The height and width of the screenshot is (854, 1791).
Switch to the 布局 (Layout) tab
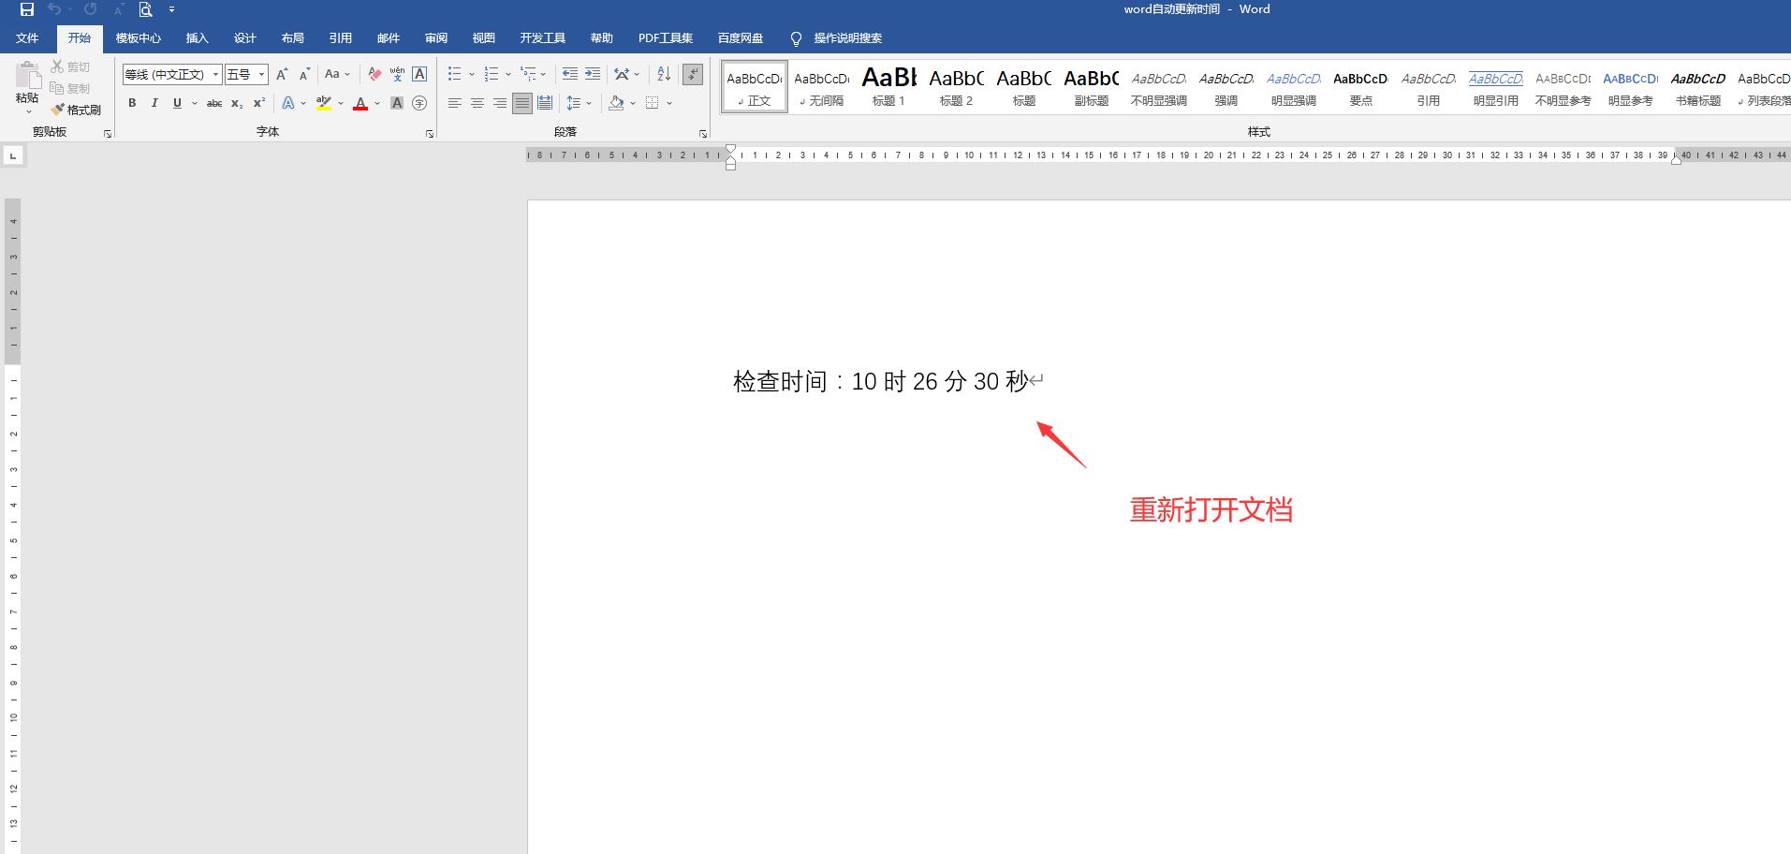[x=293, y=38]
